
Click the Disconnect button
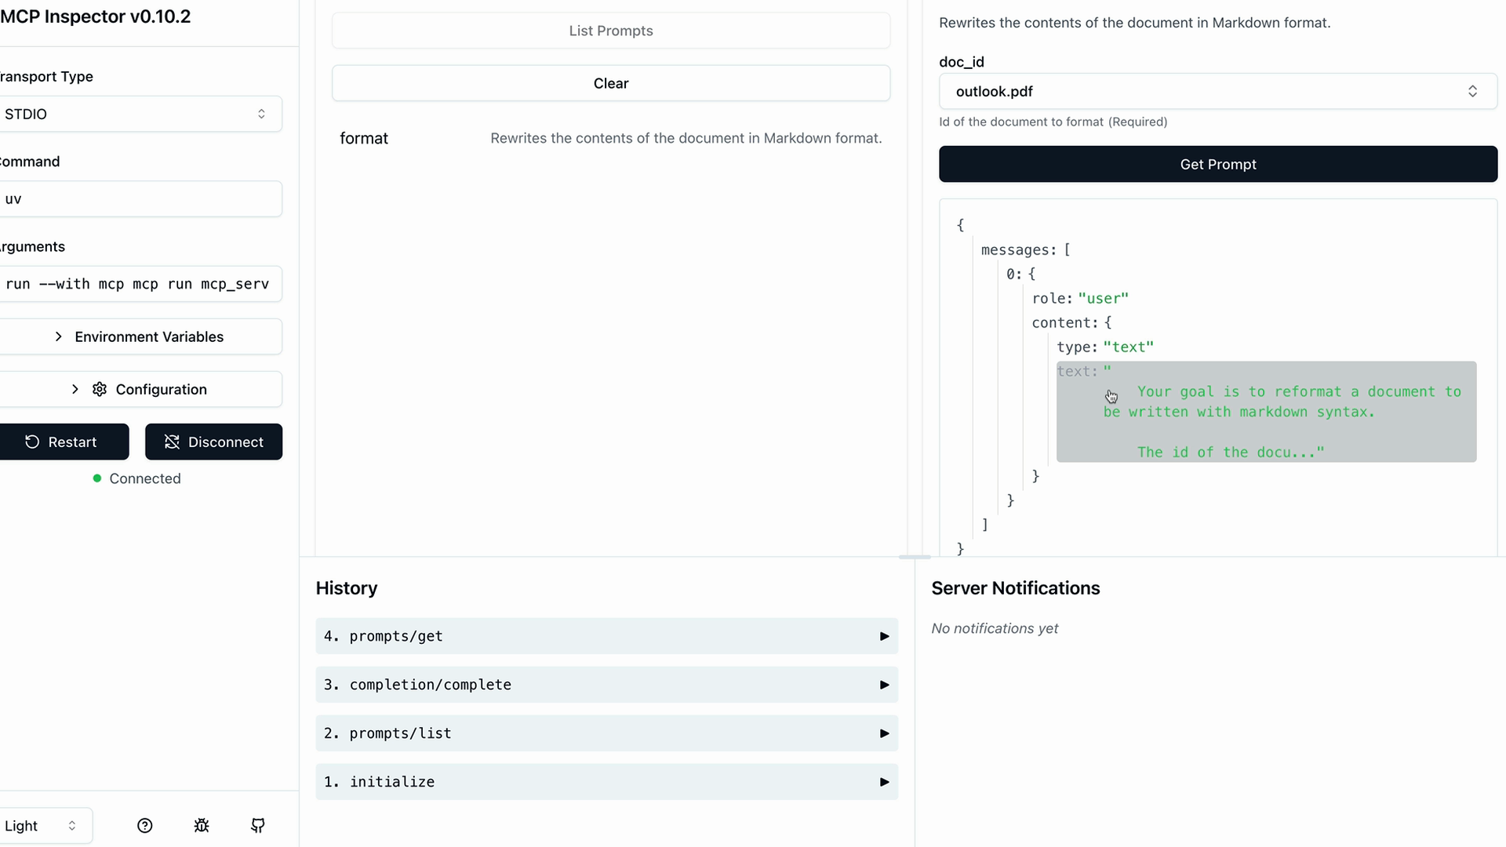(213, 442)
